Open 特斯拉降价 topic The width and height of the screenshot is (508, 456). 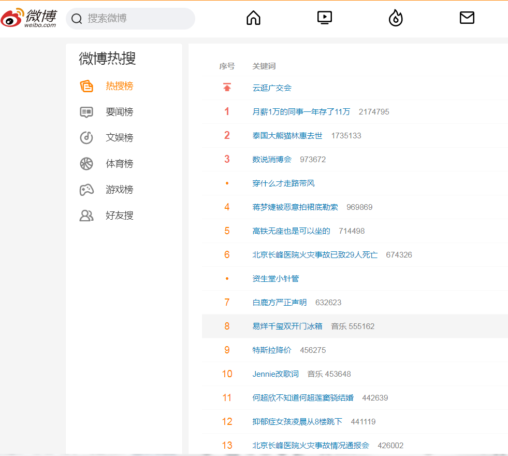pyautogui.click(x=272, y=350)
